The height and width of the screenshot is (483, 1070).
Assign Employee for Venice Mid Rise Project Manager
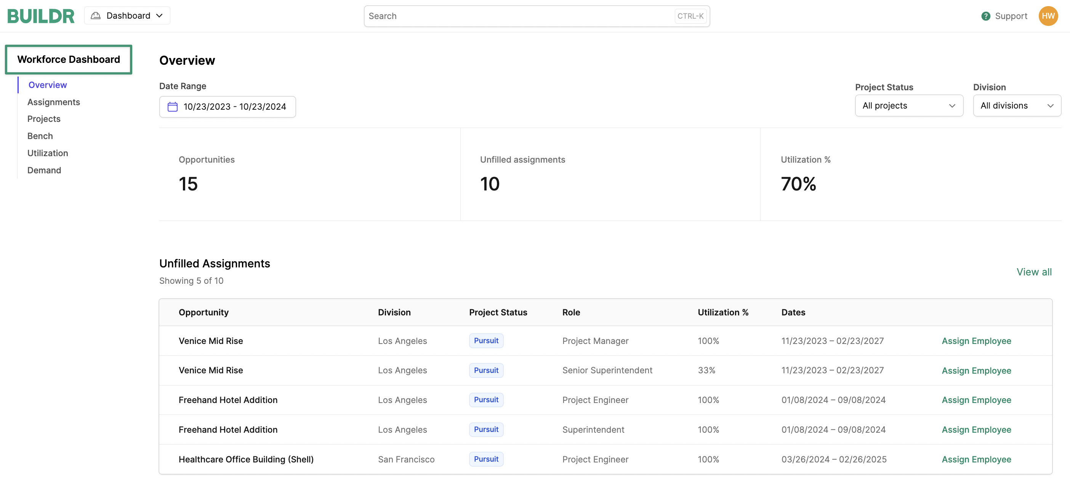click(x=976, y=341)
